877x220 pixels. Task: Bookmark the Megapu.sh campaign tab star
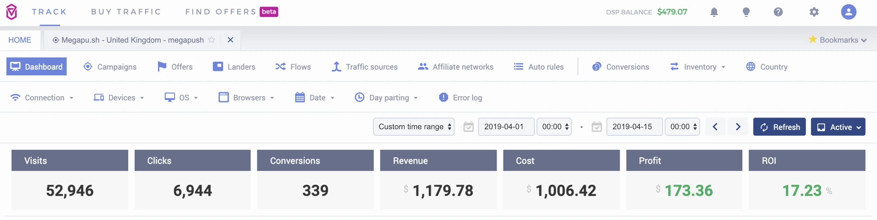(x=212, y=40)
